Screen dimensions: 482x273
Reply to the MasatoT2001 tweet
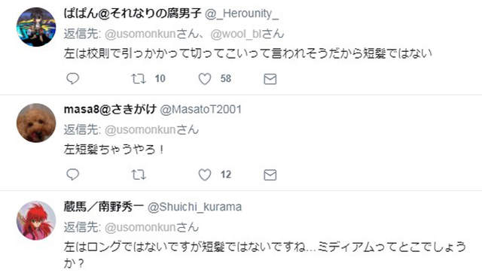pos(73,174)
